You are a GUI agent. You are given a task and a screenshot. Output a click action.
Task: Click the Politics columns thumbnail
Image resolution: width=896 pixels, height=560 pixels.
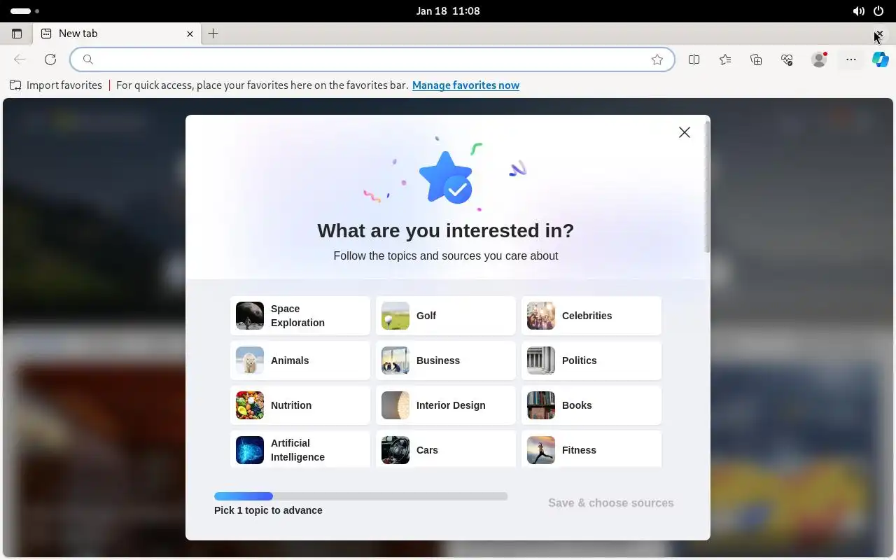[541, 360]
